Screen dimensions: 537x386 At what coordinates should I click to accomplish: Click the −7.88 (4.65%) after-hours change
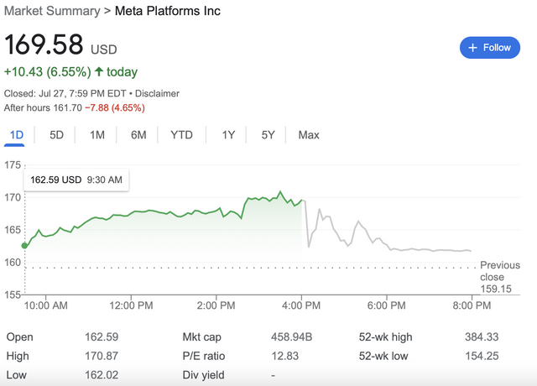tap(115, 108)
